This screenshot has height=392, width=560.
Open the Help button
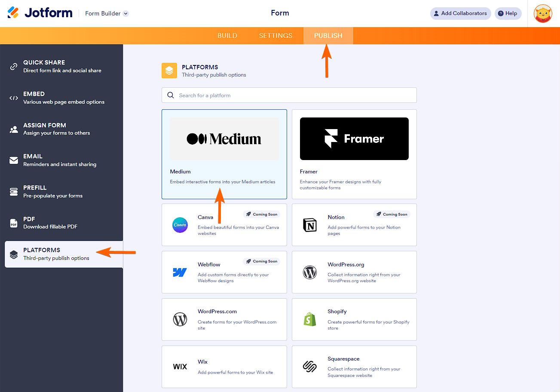(x=508, y=13)
